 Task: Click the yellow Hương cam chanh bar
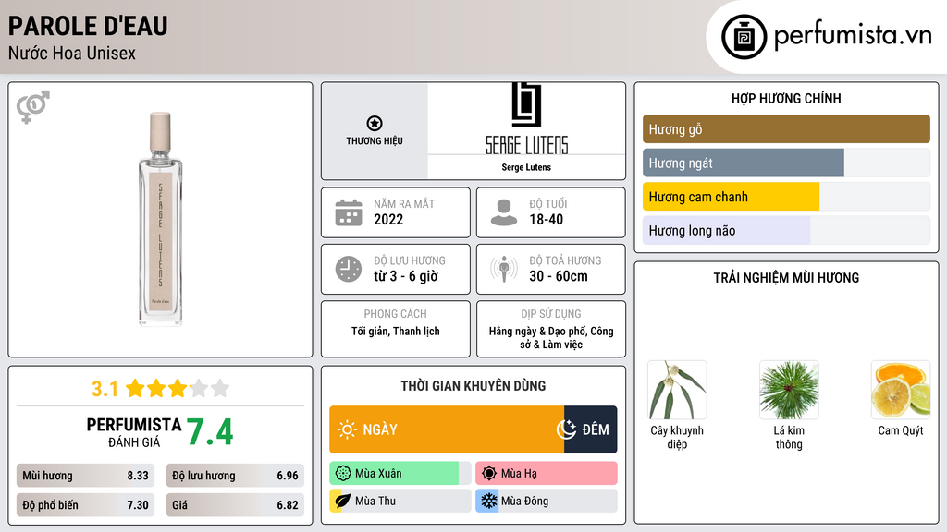731,197
